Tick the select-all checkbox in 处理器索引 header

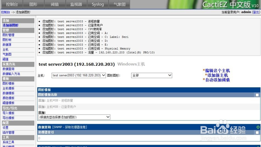(257, 132)
